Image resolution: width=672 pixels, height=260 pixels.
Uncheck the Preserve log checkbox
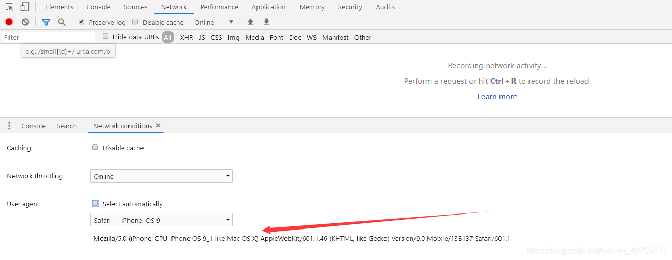81,22
